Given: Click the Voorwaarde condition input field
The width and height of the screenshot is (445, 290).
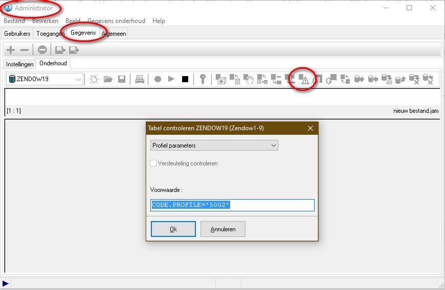Looking at the screenshot, I should click(232, 205).
